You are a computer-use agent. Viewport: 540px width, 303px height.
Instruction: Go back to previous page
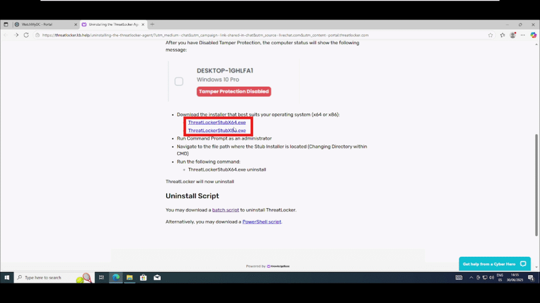click(6, 35)
